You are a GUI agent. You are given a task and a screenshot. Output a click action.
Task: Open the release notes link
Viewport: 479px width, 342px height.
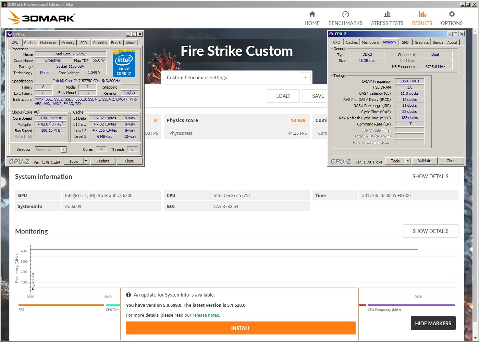[x=206, y=315]
